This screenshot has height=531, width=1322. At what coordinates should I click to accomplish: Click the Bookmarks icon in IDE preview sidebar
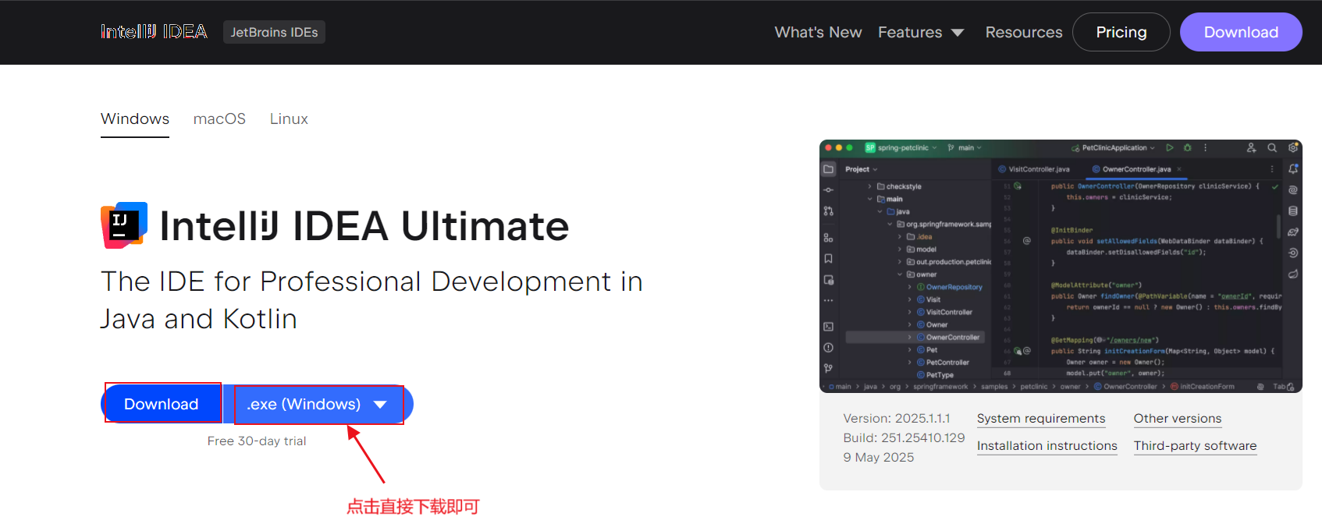pos(829,259)
